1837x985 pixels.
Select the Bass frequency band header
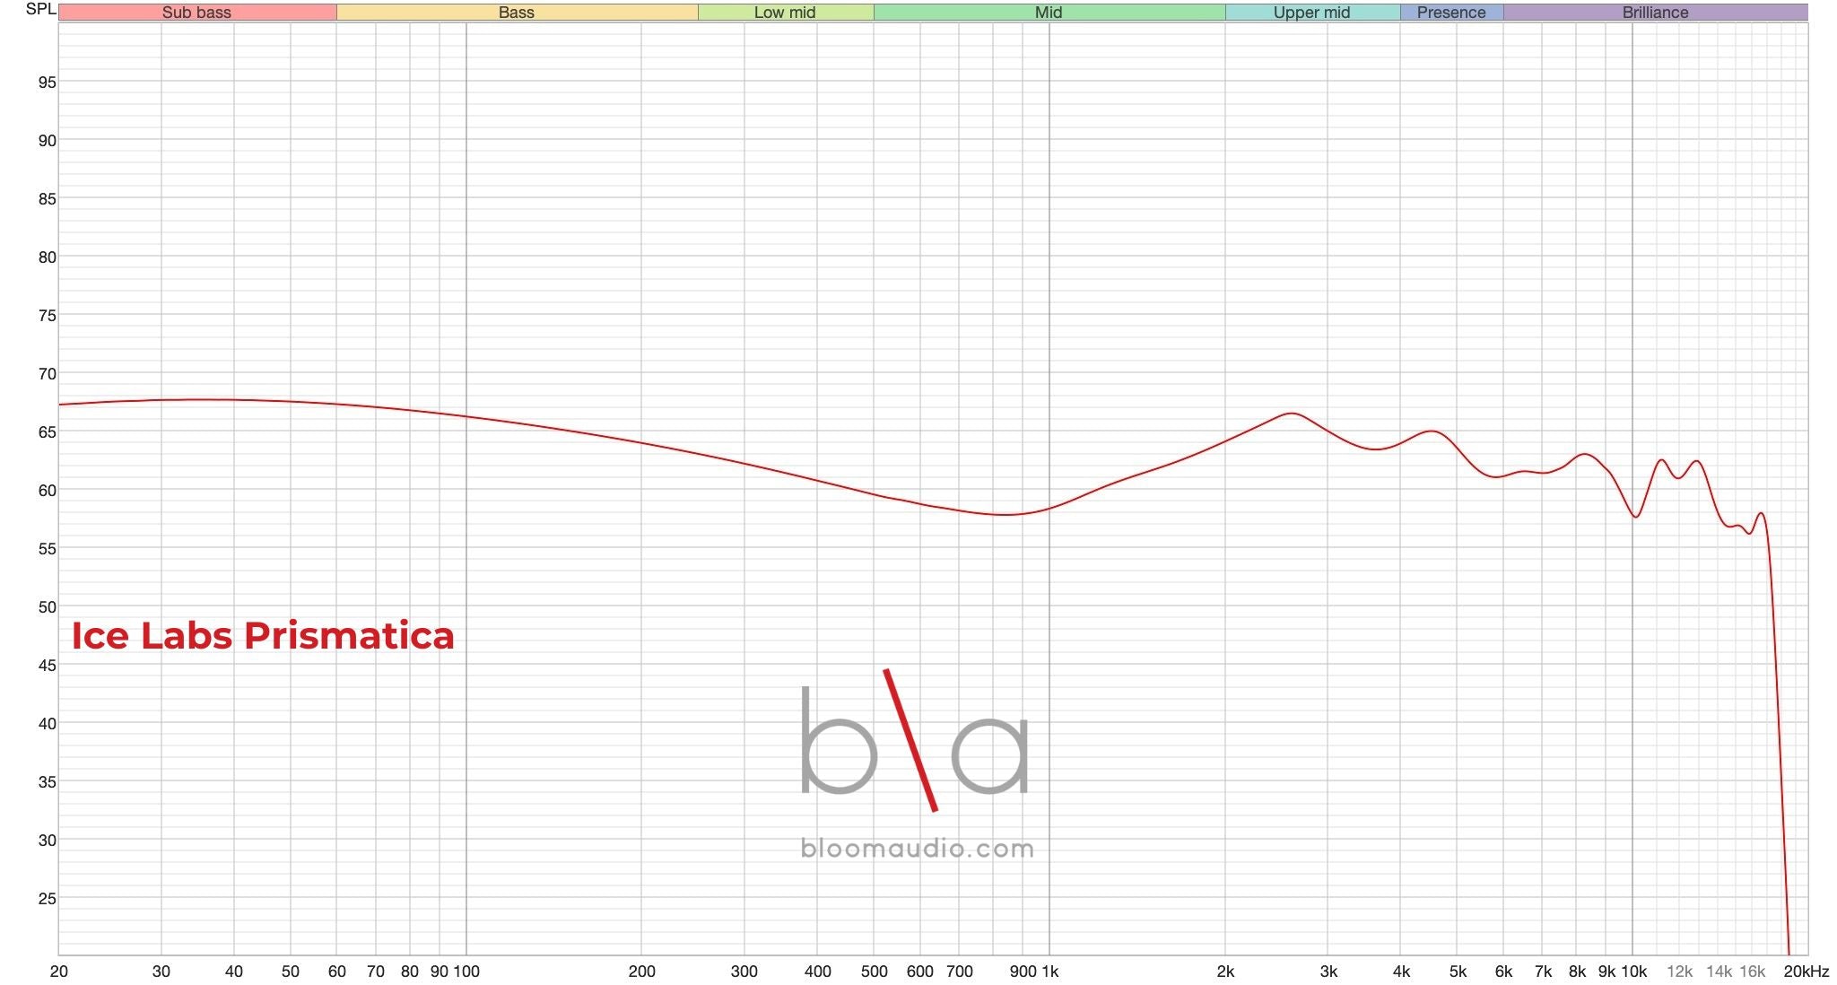pos(516,13)
